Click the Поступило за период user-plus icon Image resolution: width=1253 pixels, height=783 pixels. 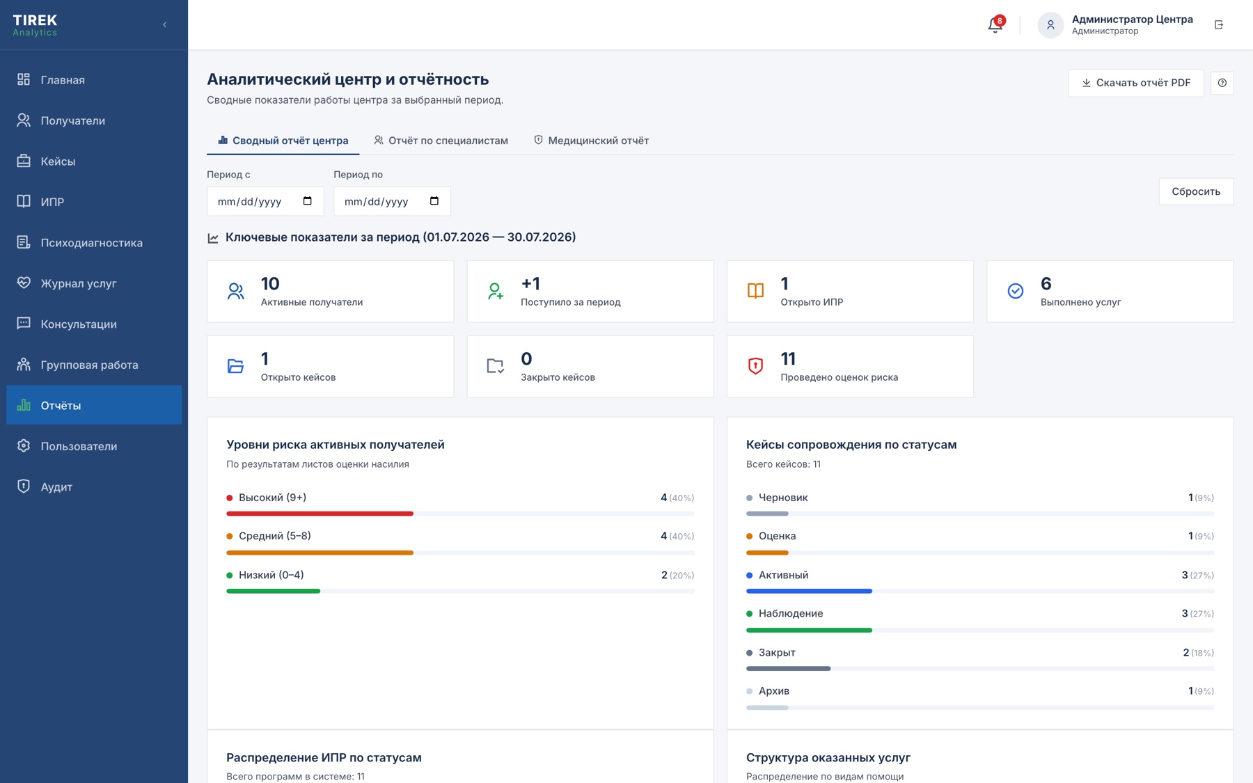pyautogui.click(x=495, y=291)
